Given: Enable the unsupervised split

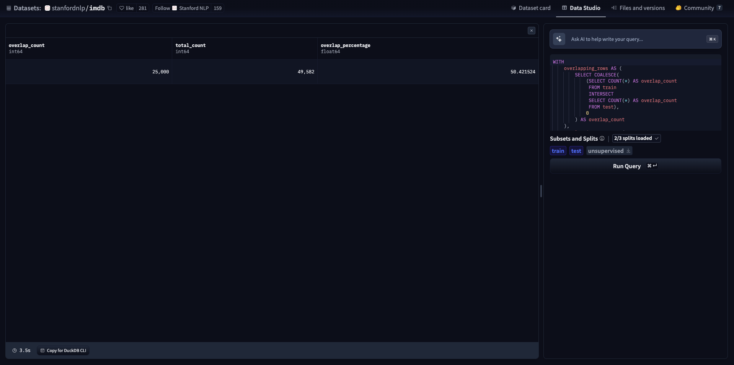Looking at the screenshot, I should point(605,151).
